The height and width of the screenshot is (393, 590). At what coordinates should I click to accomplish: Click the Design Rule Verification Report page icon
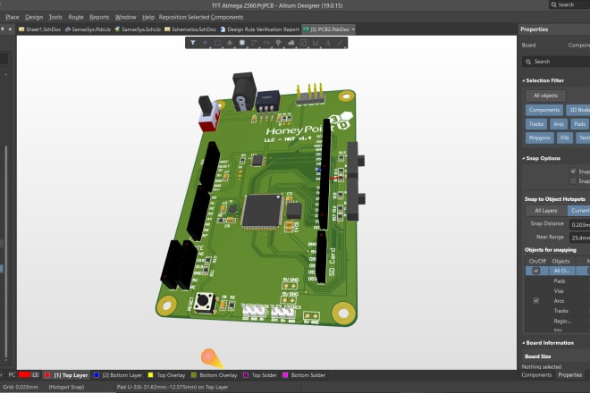(x=223, y=29)
